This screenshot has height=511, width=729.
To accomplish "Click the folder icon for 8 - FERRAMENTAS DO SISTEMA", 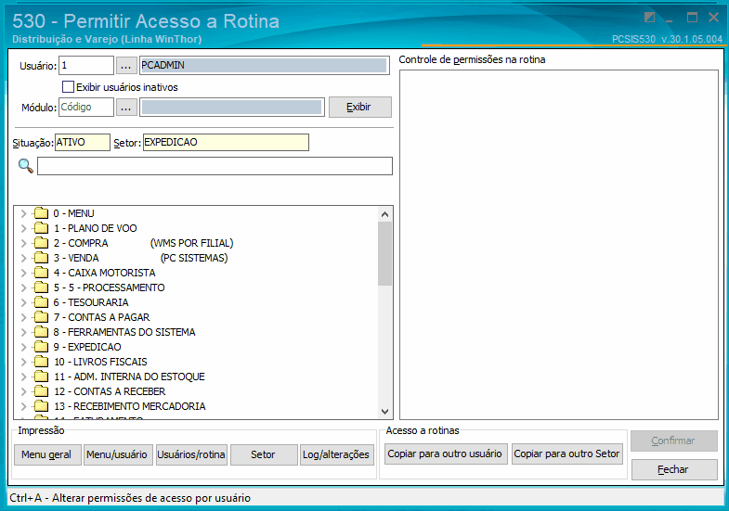I will pyautogui.click(x=42, y=332).
